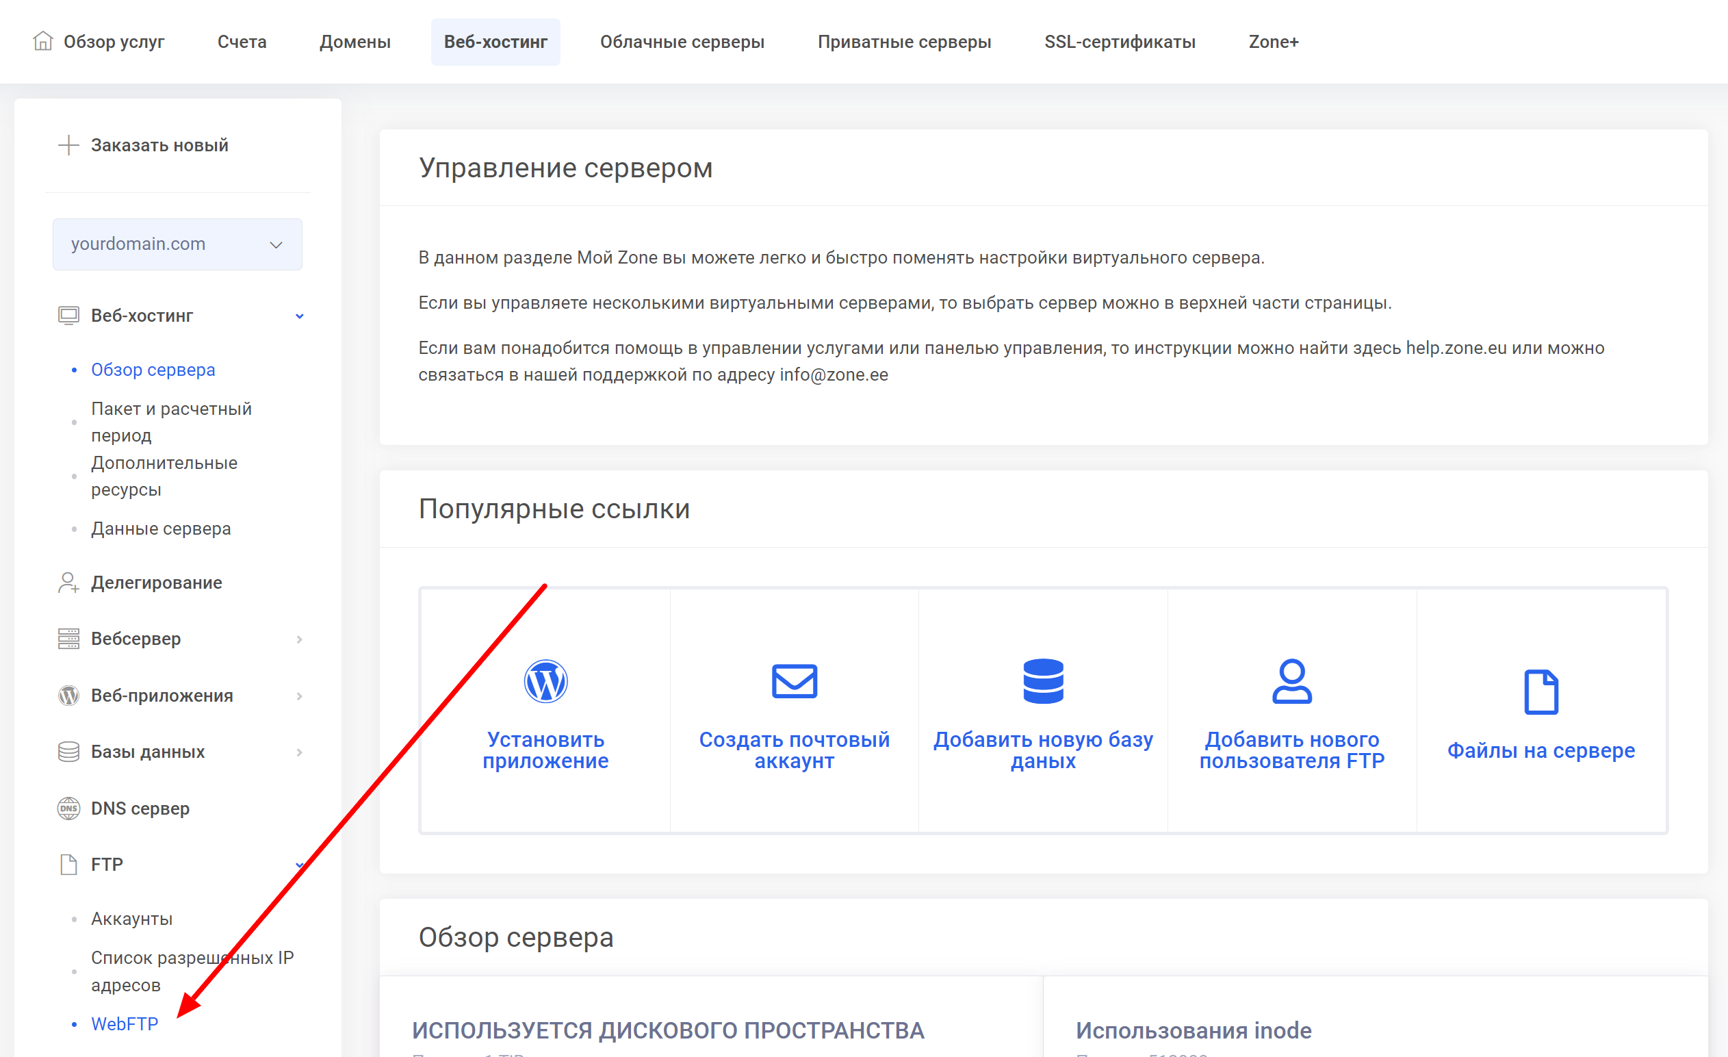Collapse the Веб-хостинг sidebar section
Image resolution: width=1728 pixels, height=1057 pixels.
coord(300,316)
